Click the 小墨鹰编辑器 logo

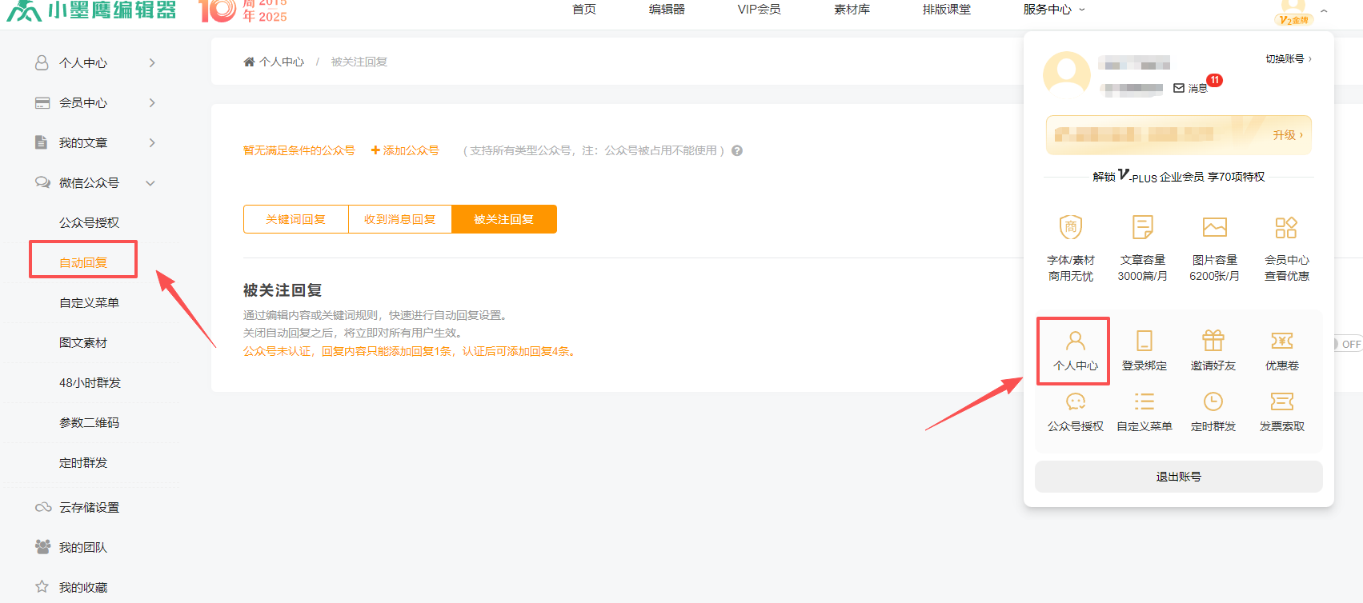pyautogui.click(x=91, y=10)
